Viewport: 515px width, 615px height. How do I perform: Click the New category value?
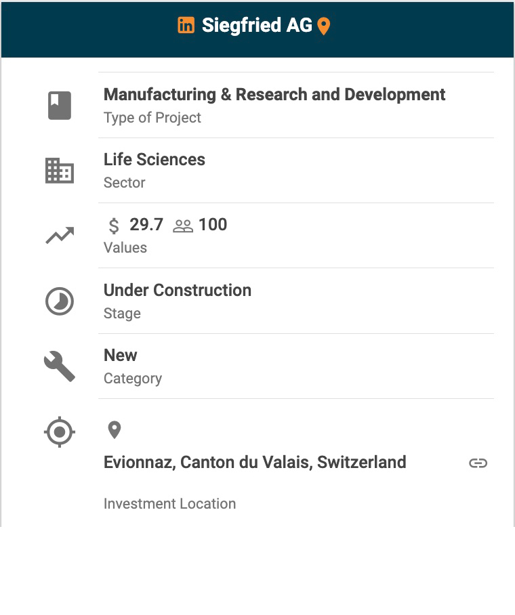(121, 355)
